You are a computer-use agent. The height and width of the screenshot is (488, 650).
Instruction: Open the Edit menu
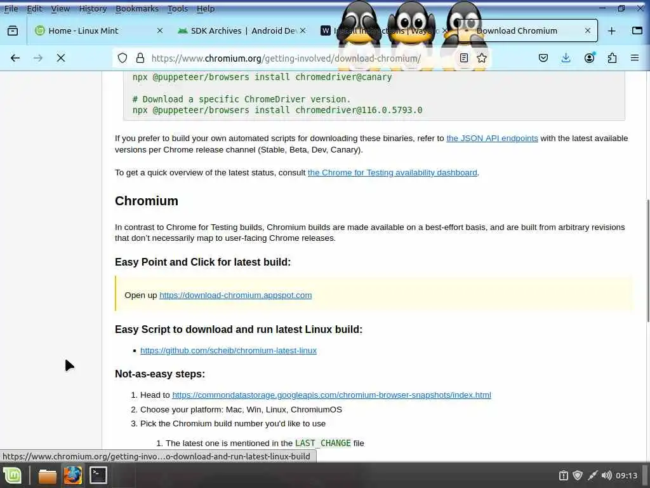point(34,9)
